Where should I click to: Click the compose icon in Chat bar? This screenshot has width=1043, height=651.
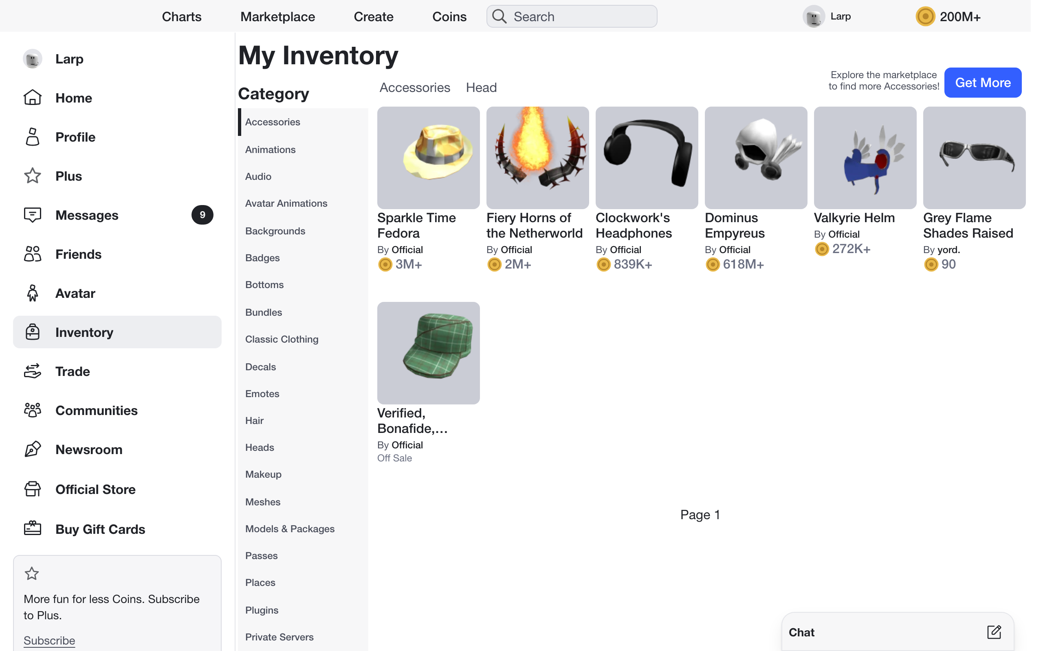point(994,631)
